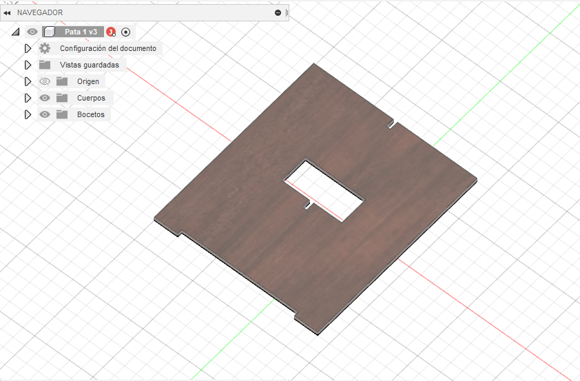Hide the Bocetos sketches folder
Screen dimensions: 580x381
(45, 114)
